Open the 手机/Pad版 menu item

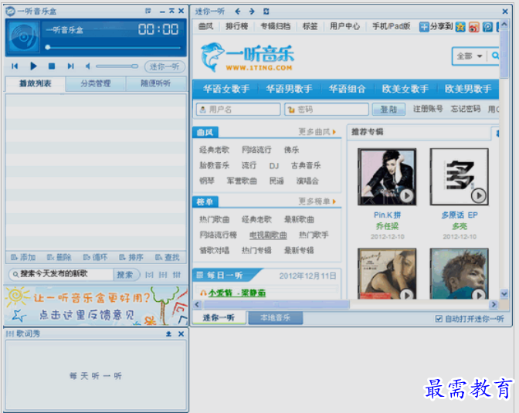click(392, 26)
